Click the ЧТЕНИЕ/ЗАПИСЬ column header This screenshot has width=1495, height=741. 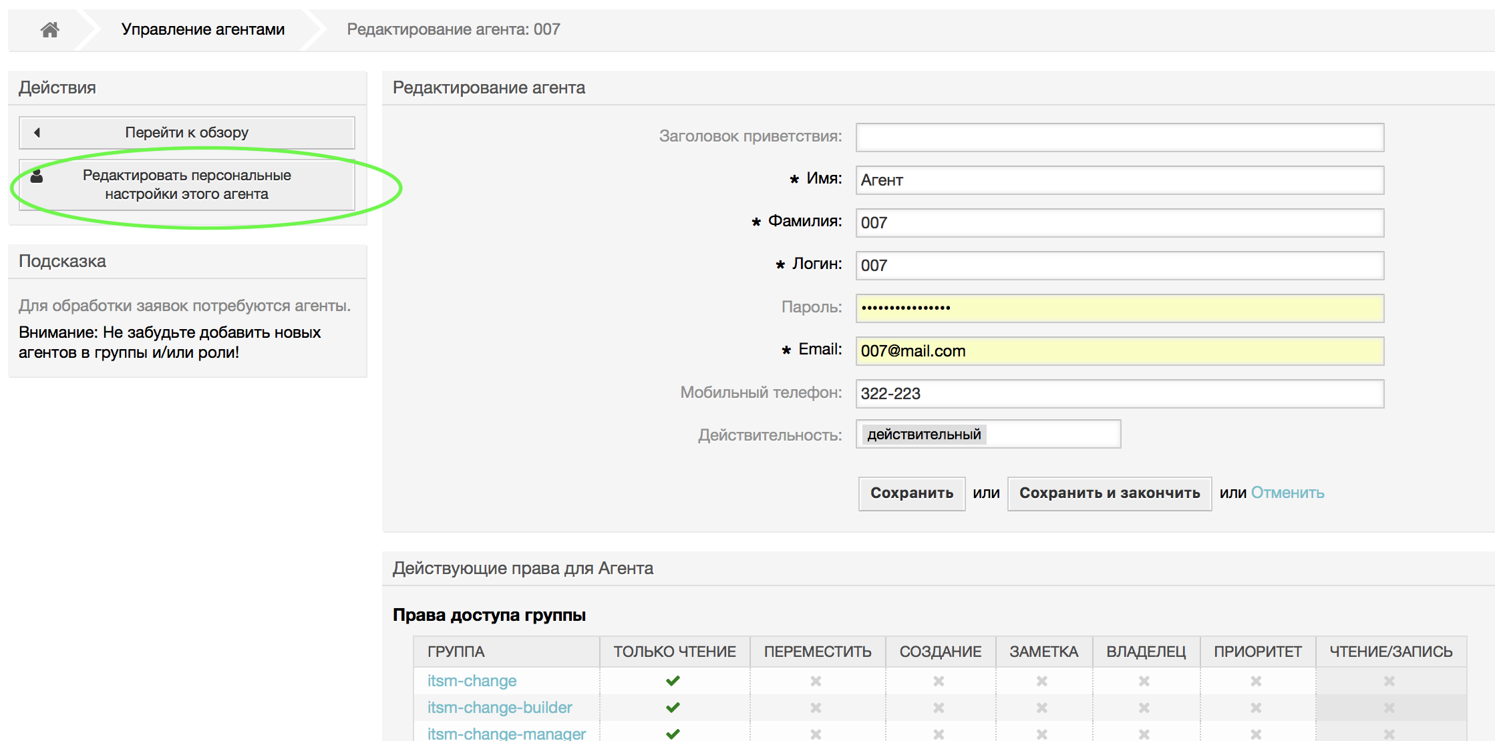coord(1391,652)
